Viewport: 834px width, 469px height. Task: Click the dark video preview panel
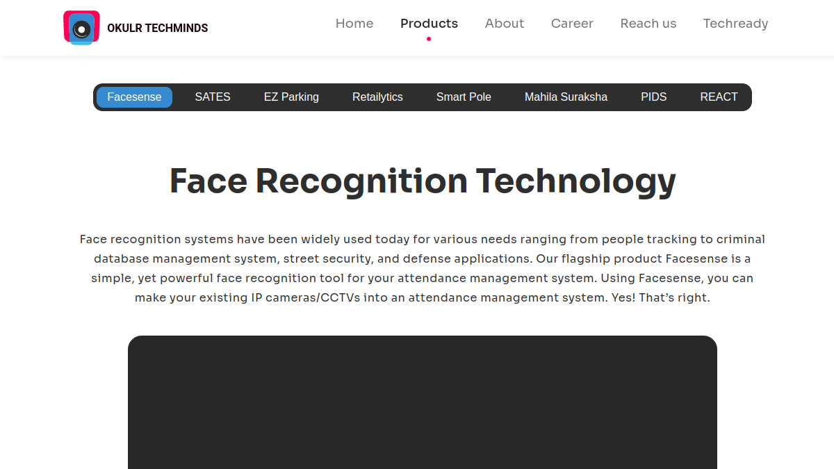click(423, 402)
